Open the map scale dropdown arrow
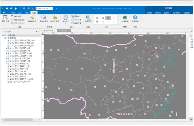Image resolution: width=194 pixels, height=126 pixels. (52, 9)
